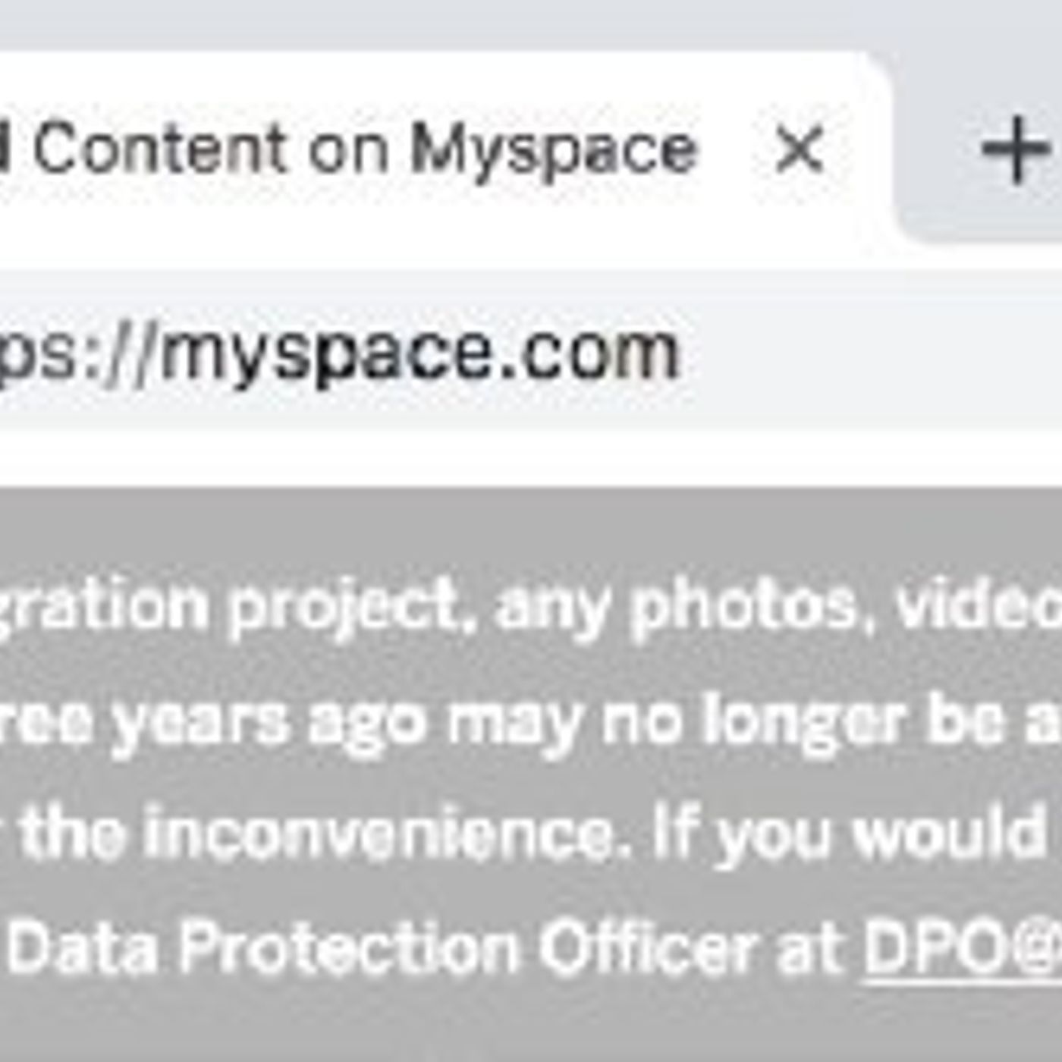Close the Content on Myspace tab
Screen dimensions: 1062x1062
(799, 150)
